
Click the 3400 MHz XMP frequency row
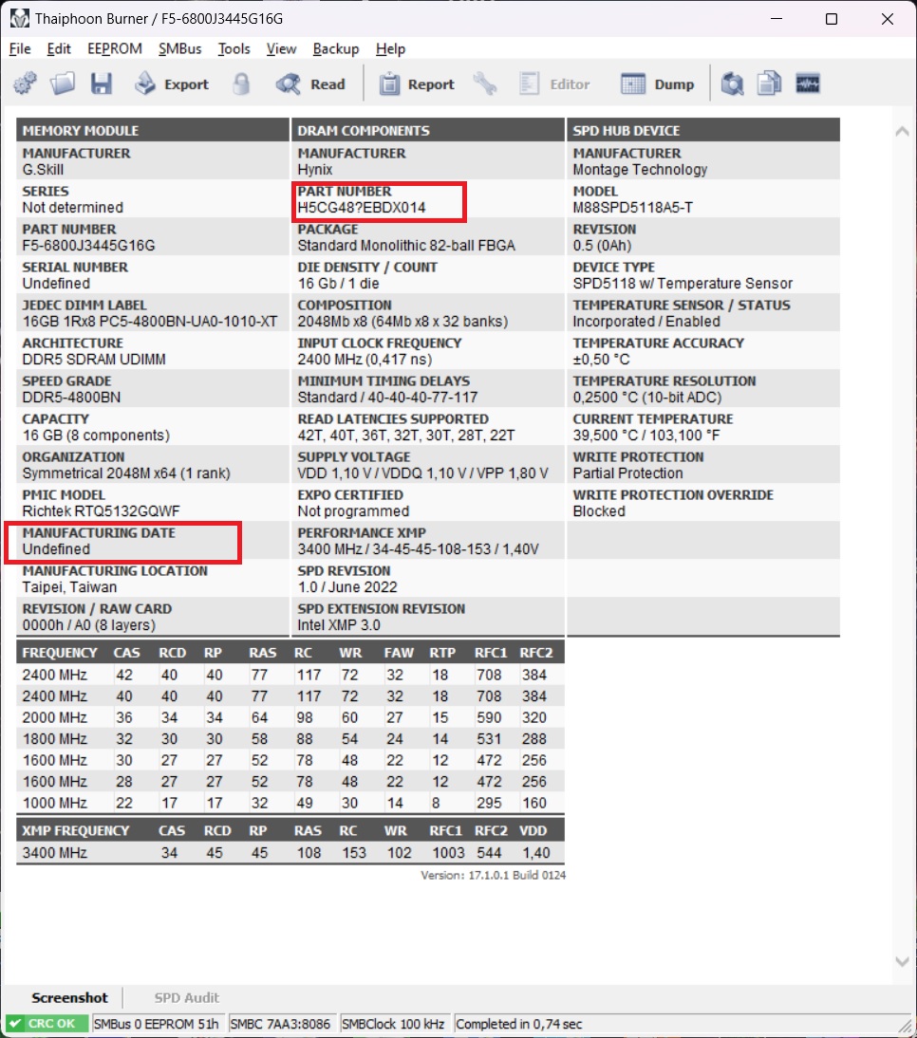(290, 853)
